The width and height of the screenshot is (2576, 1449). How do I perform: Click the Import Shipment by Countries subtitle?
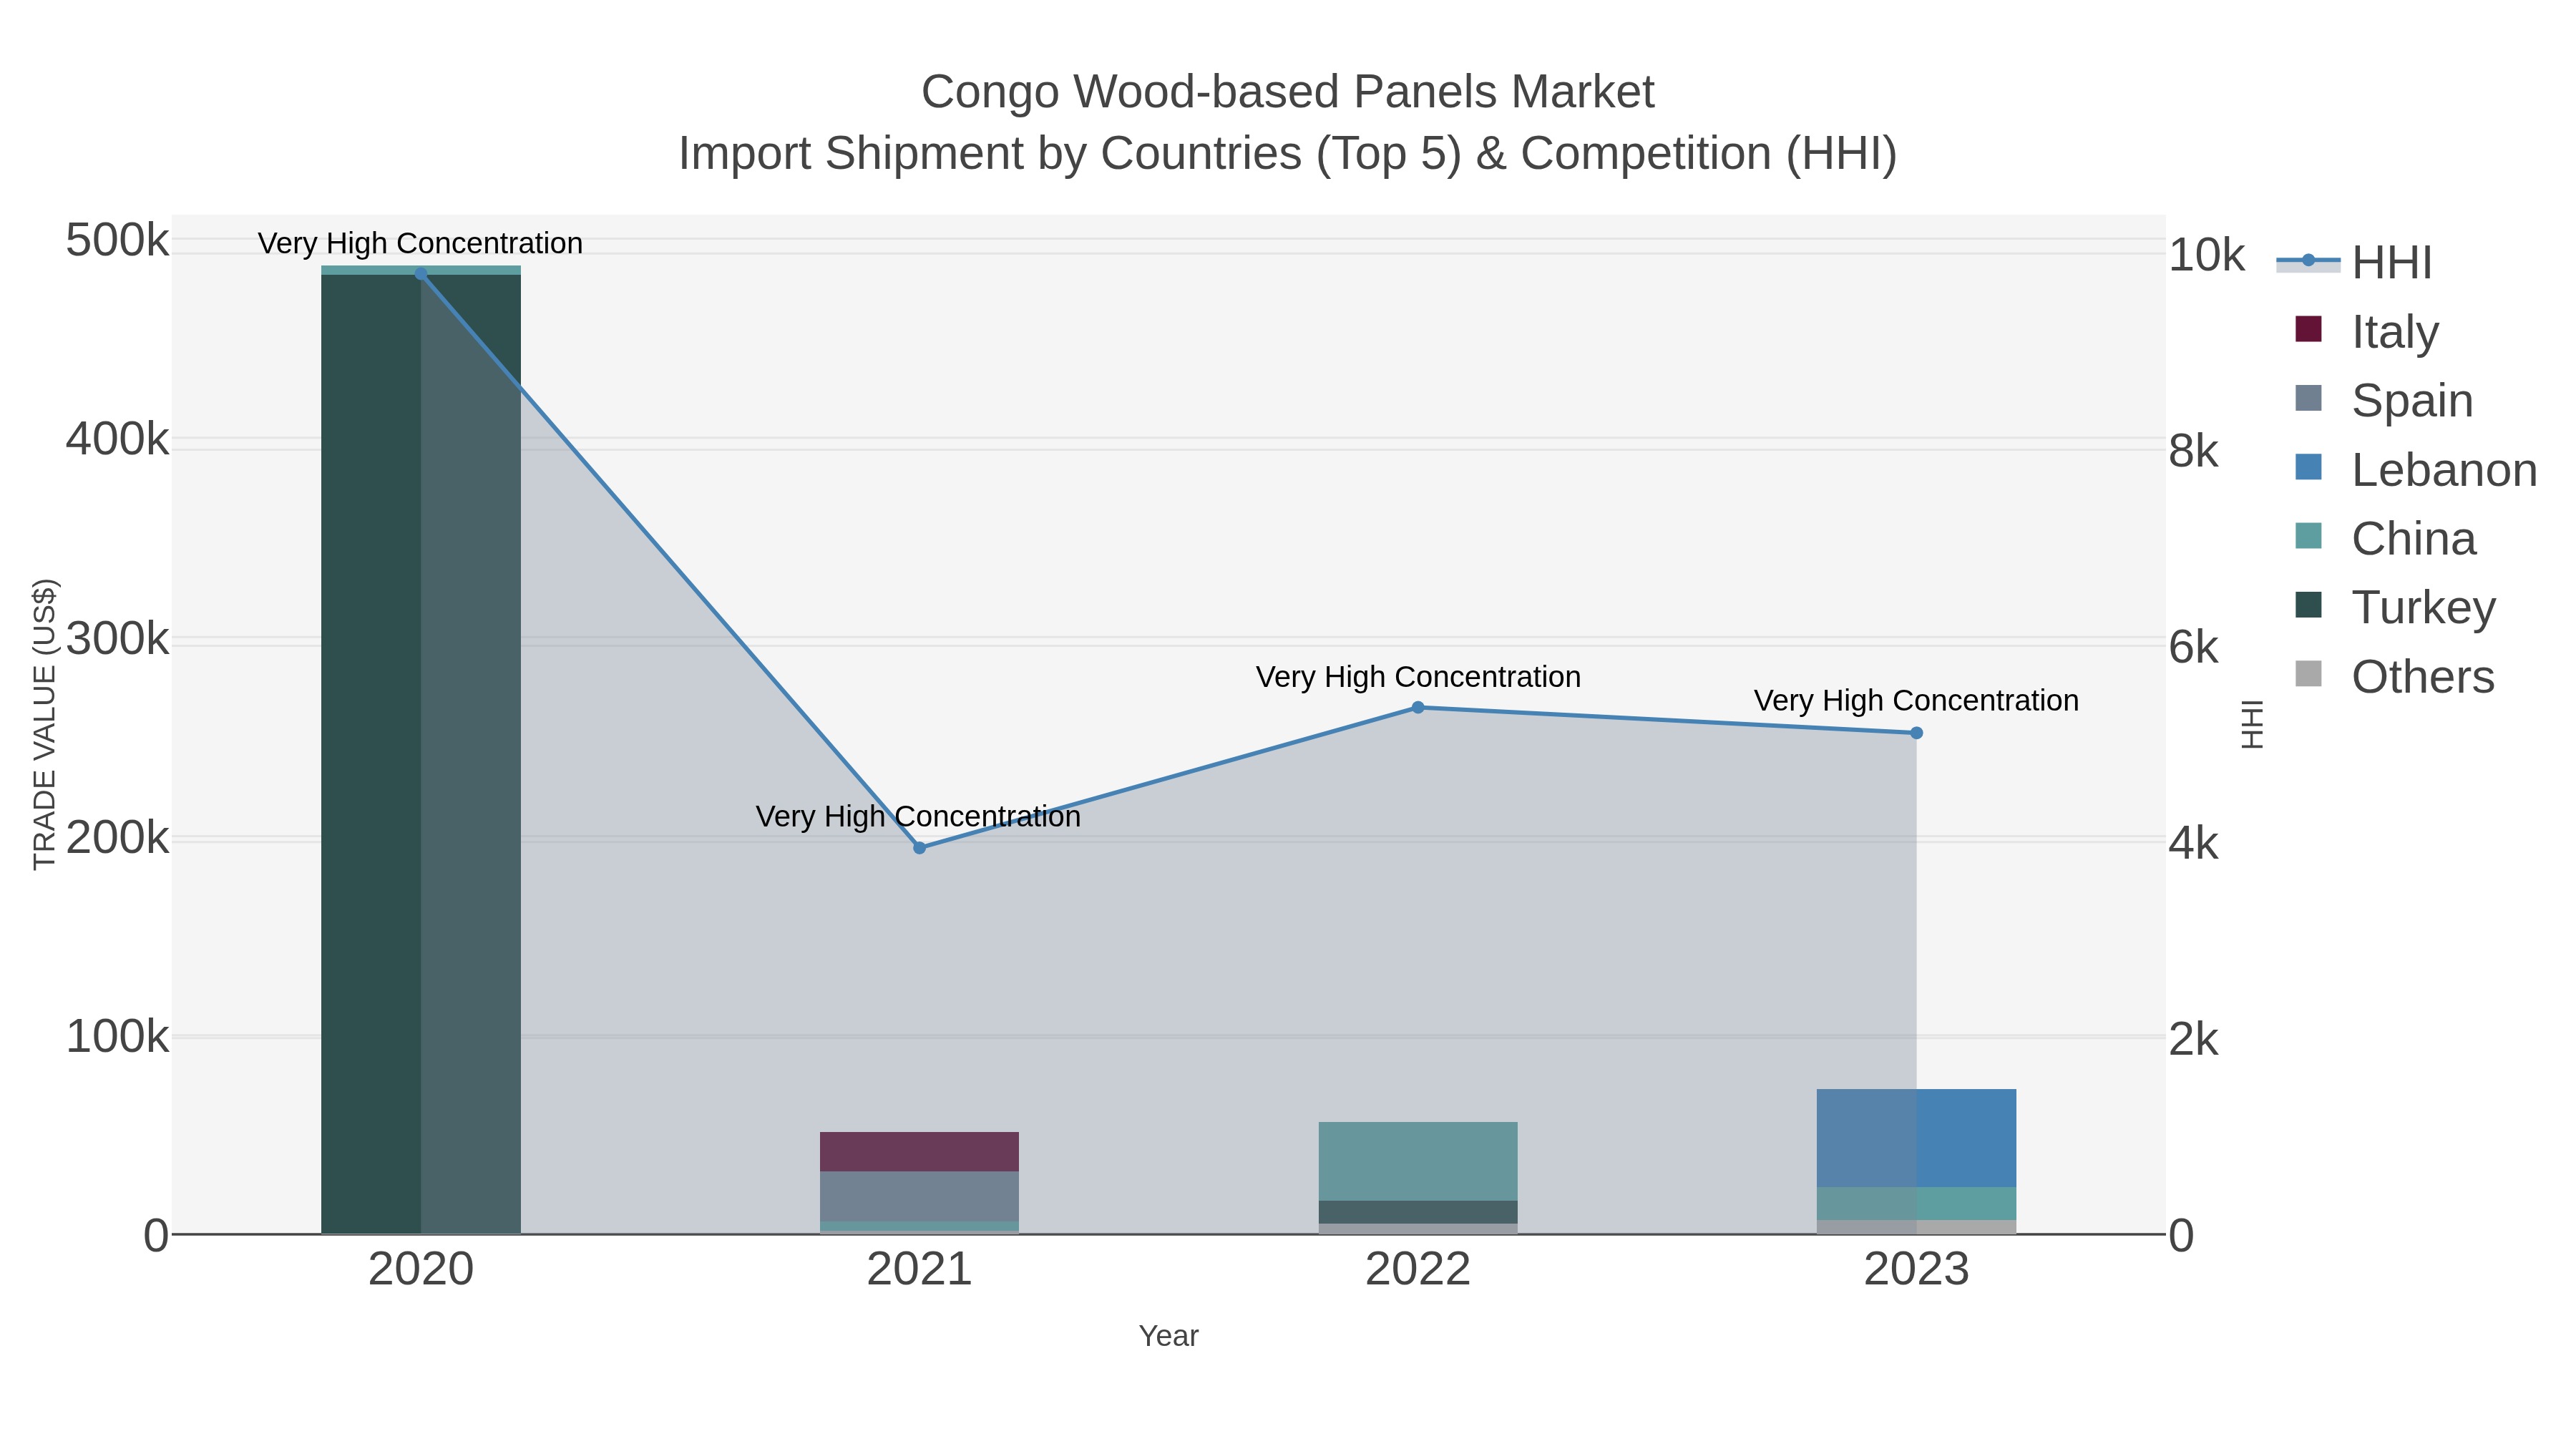1288,154
